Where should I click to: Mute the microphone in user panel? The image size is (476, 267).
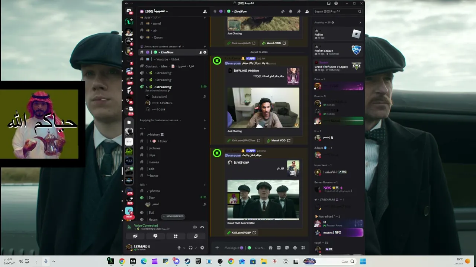click(179, 248)
